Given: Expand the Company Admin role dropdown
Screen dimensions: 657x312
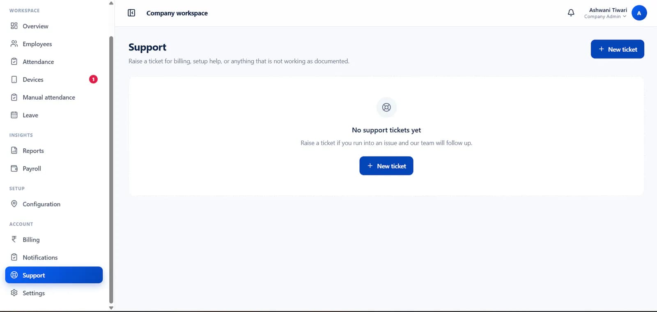Looking at the screenshot, I should tap(605, 16).
